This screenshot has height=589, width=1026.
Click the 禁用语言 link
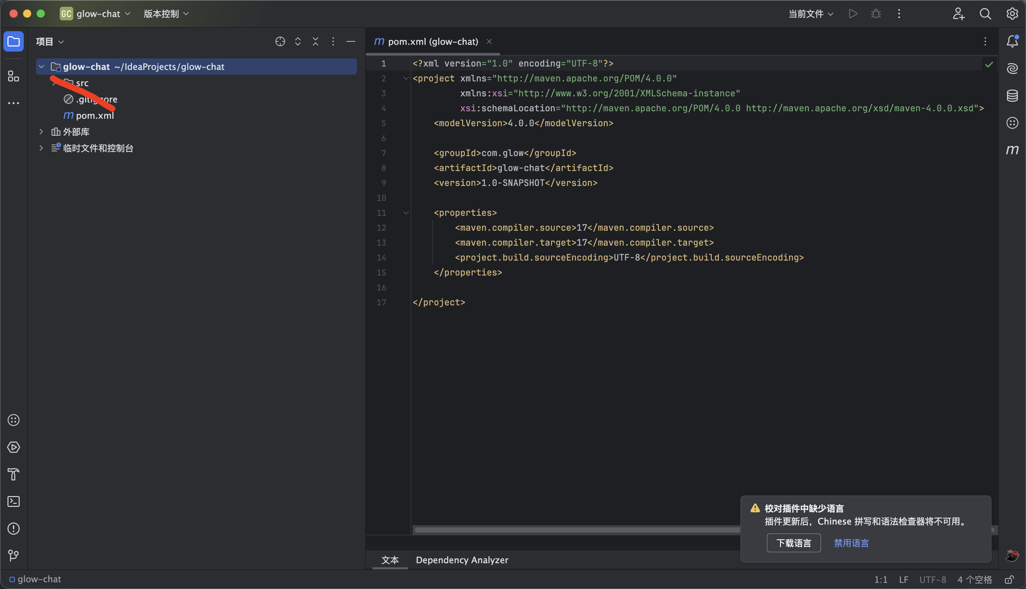coord(851,543)
